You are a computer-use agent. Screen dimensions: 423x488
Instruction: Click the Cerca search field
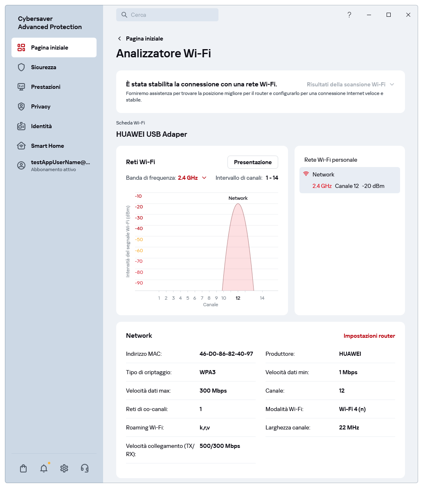point(167,15)
